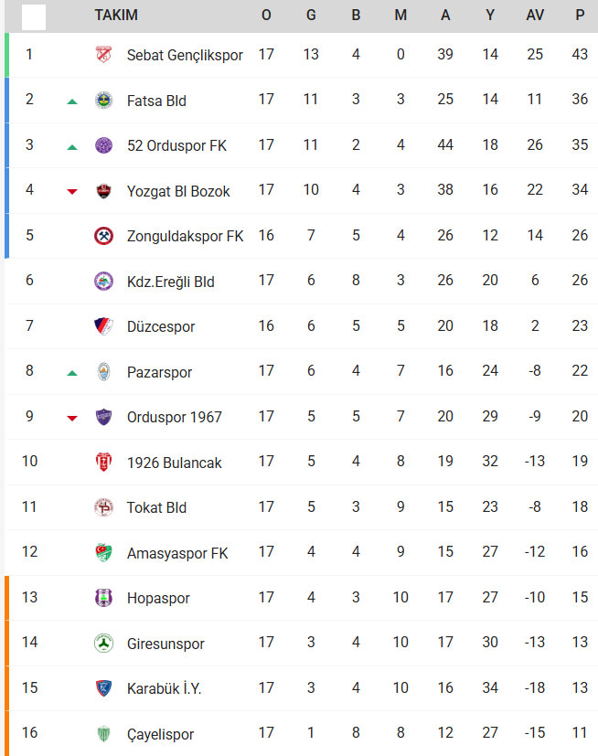Click the red down arrow beside Orduspor 1967
The image size is (598, 756).
[x=72, y=418]
